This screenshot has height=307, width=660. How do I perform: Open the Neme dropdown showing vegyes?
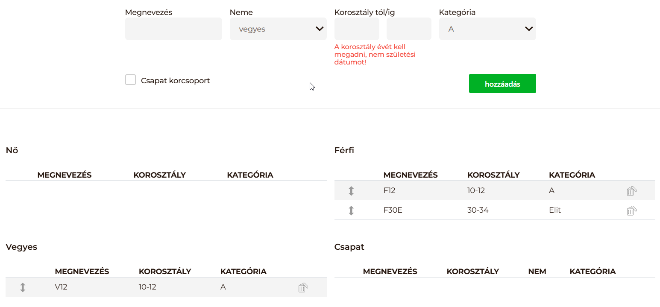click(x=273, y=29)
